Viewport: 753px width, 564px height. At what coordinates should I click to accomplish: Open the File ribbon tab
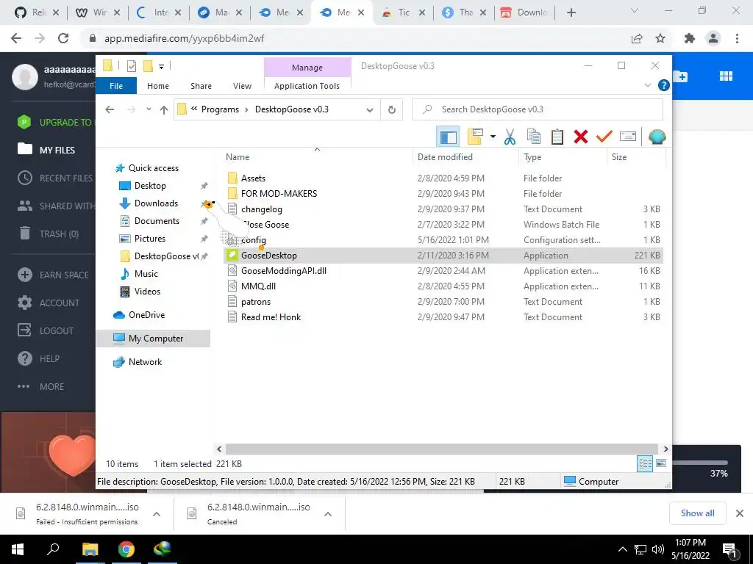tap(116, 86)
